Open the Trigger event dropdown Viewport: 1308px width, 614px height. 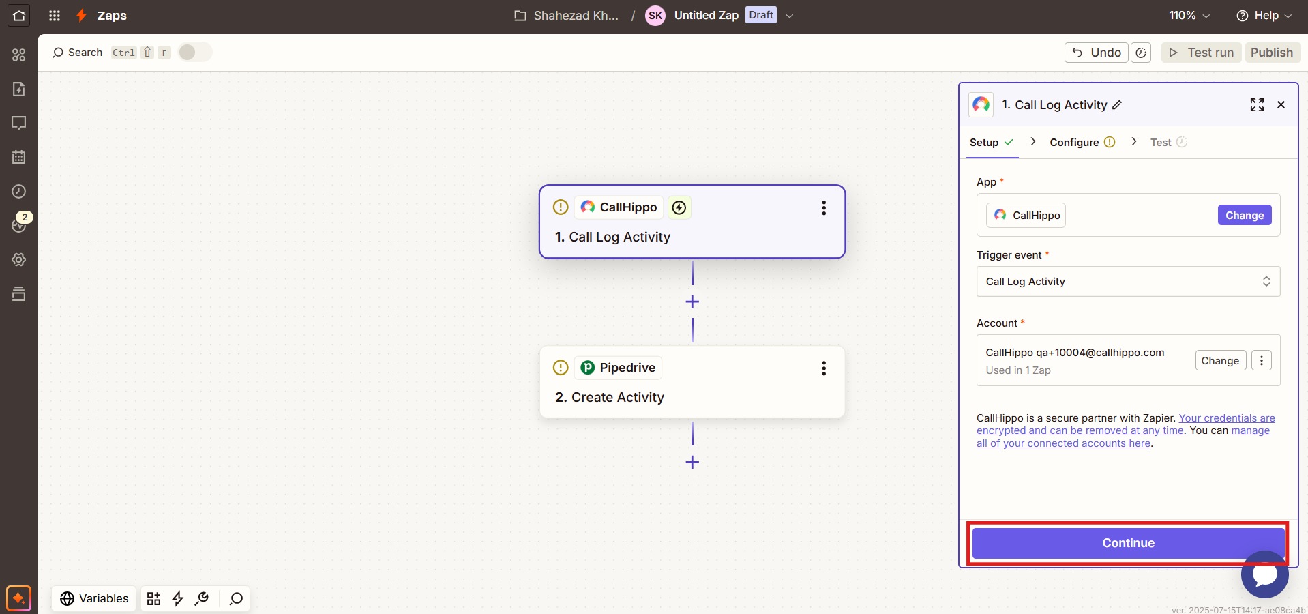[x=1128, y=281]
